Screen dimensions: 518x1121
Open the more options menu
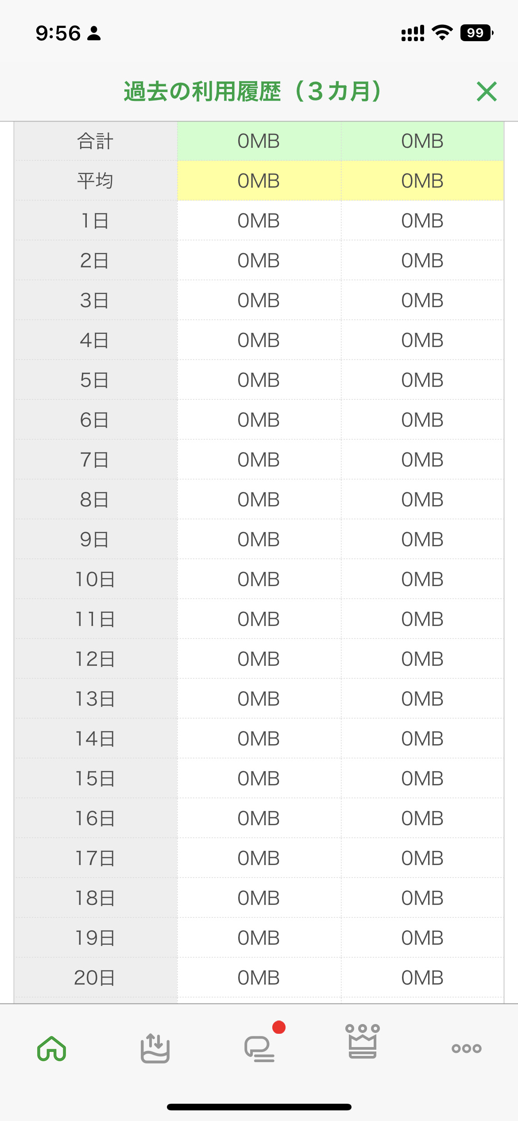[x=466, y=1048]
